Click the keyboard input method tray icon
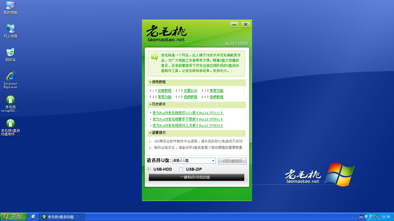Image resolution: width=394 pixels, height=221 pixels. click(x=361, y=217)
